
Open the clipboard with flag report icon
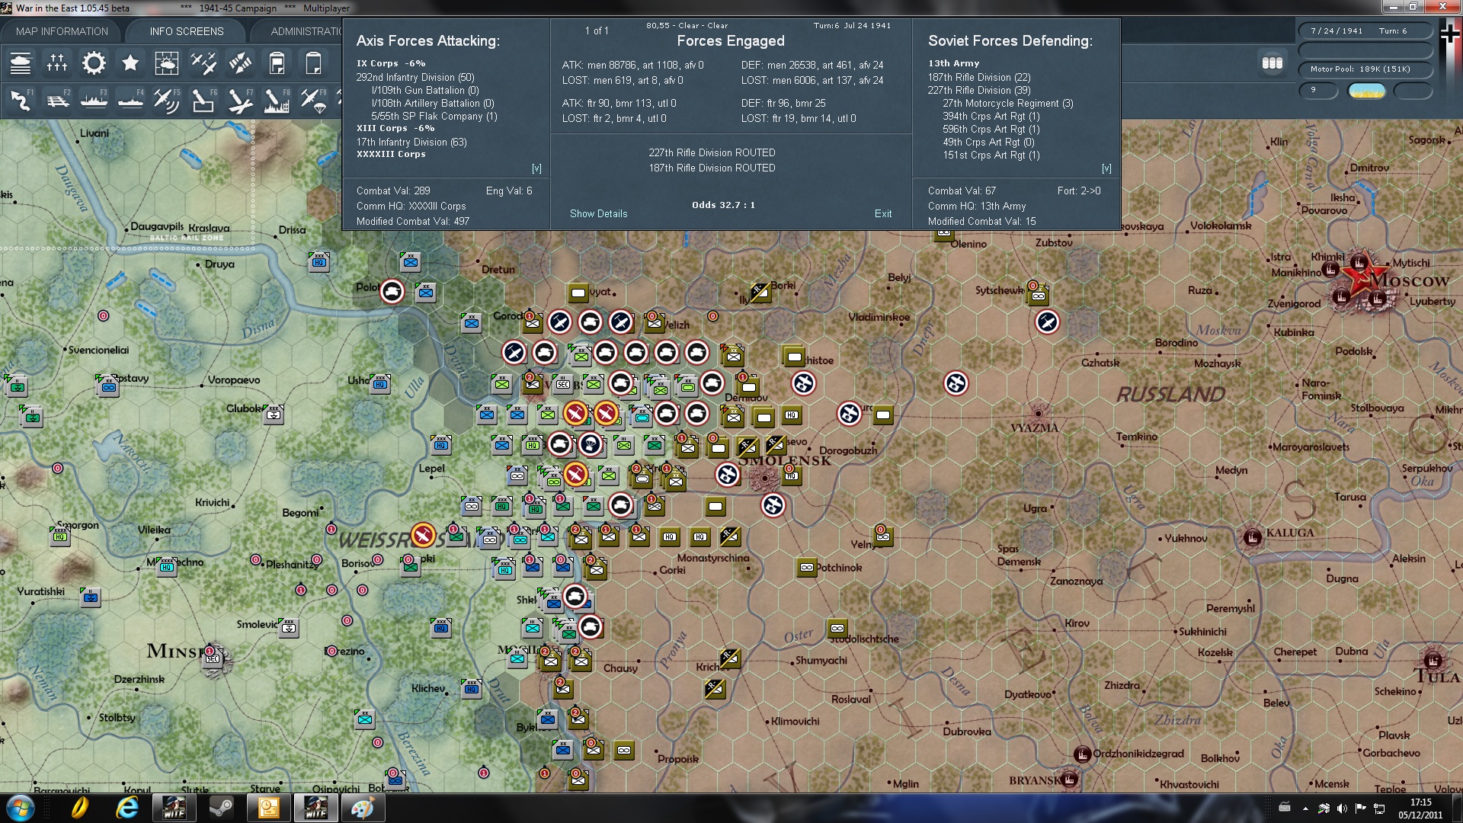click(277, 63)
